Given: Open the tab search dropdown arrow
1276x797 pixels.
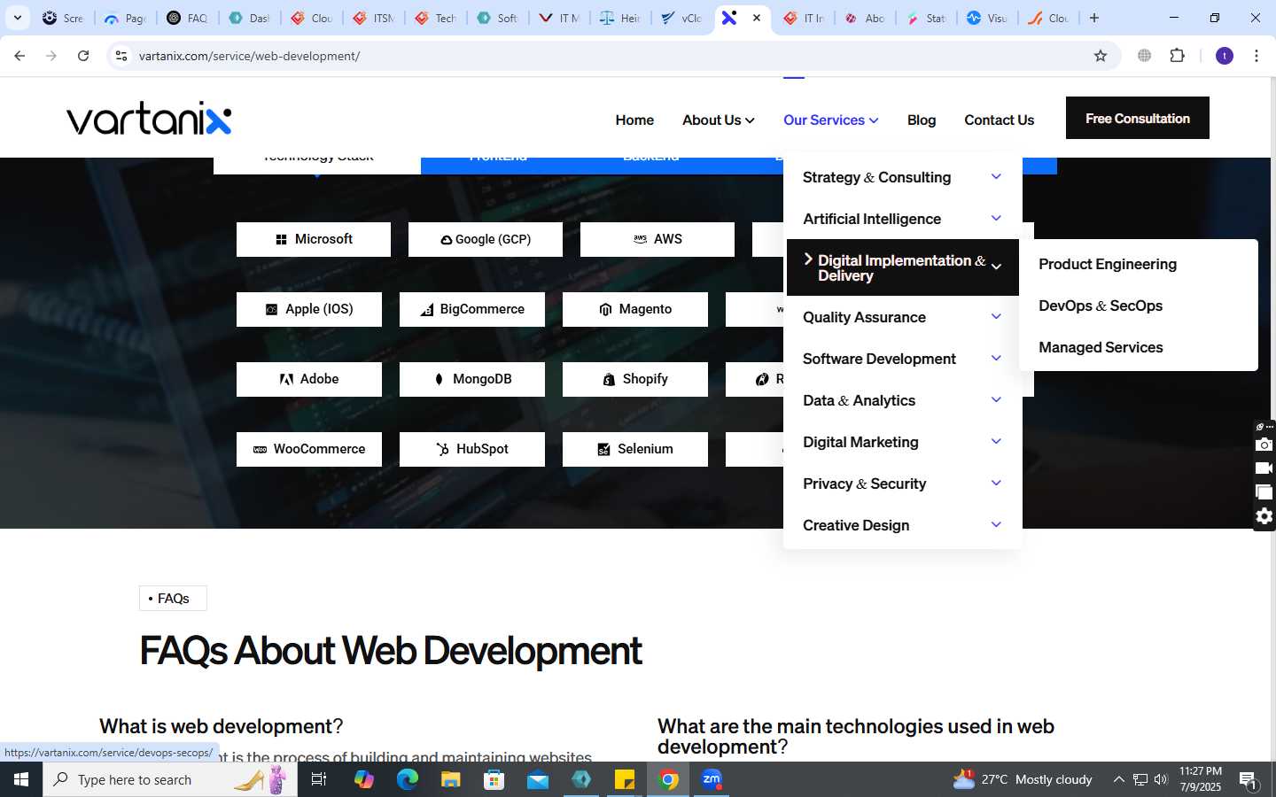Looking at the screenshot, I should click(18, 18).
